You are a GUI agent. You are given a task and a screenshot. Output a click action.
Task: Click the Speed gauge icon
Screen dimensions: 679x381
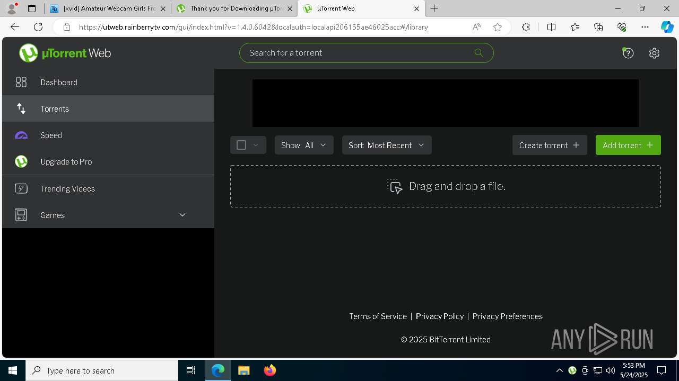tap(21, 135)
